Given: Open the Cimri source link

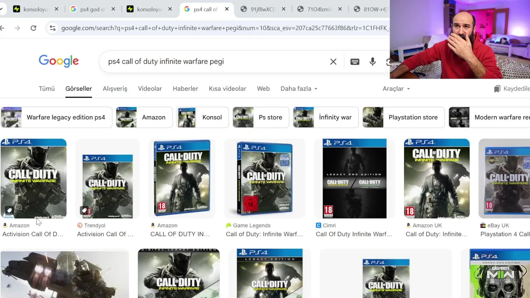Looking at the screenshot, I should pyautogui.click(x=326, y=226).
